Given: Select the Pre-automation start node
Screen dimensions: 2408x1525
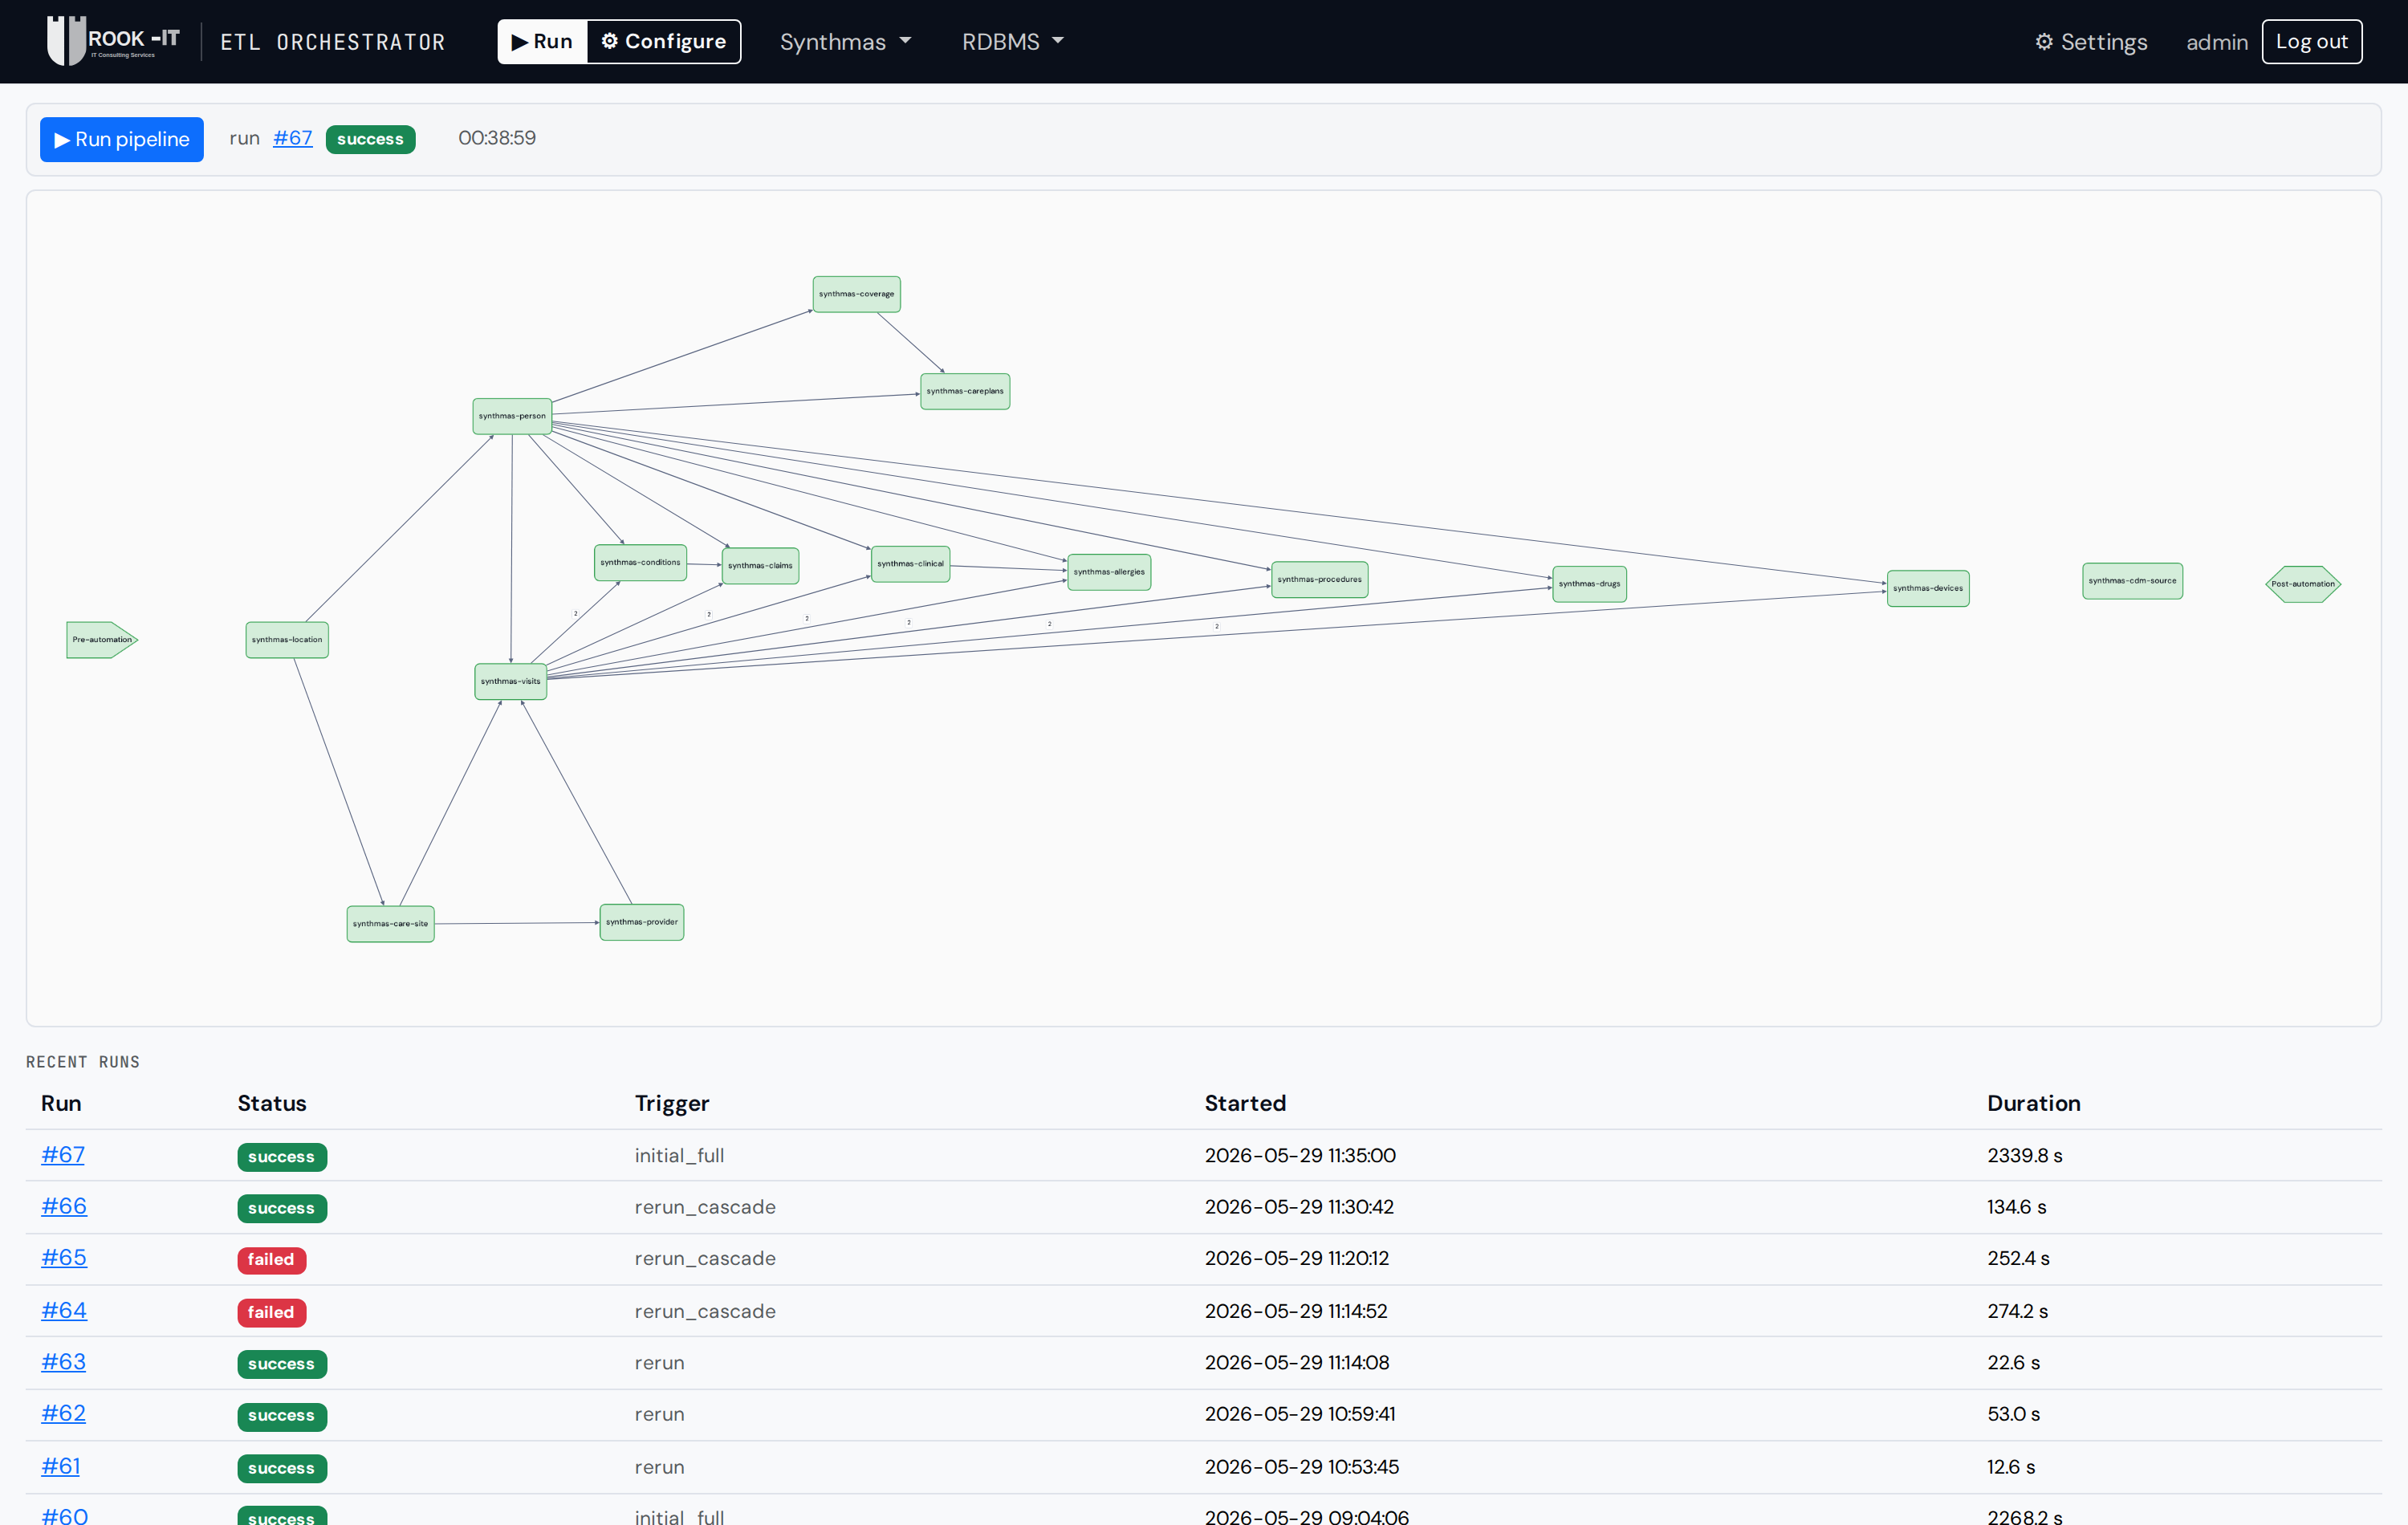Looking at the screenshot, I should point(102,640).
